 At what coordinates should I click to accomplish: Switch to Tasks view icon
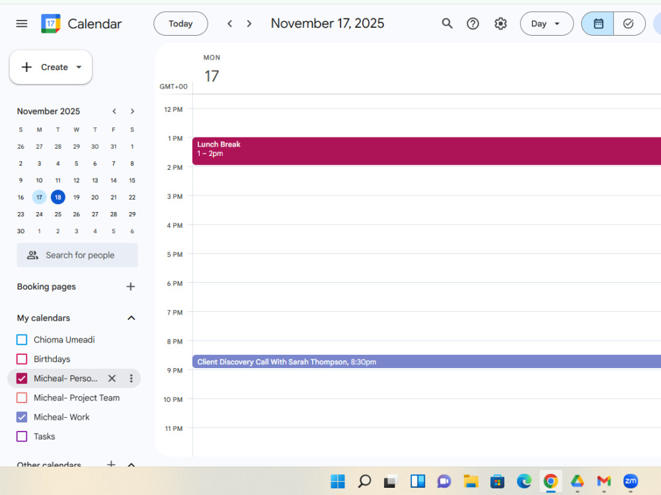629,24
